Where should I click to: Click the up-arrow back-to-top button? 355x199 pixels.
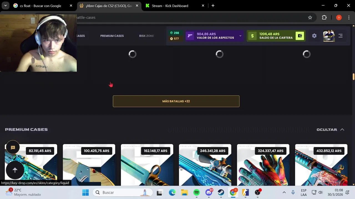pyautogui.click(x=15, y=170)
